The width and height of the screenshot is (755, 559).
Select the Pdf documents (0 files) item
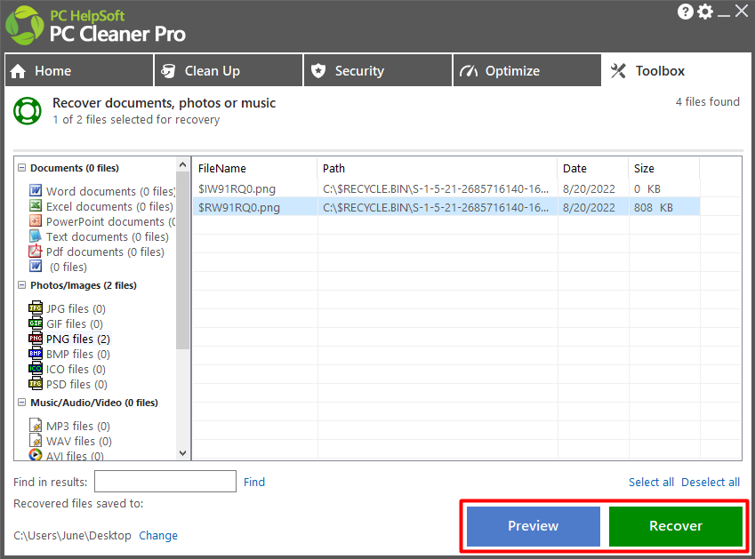point(105,252)
